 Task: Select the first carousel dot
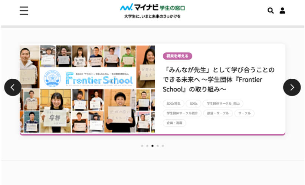pyautogui.click(x=142, y=146)
